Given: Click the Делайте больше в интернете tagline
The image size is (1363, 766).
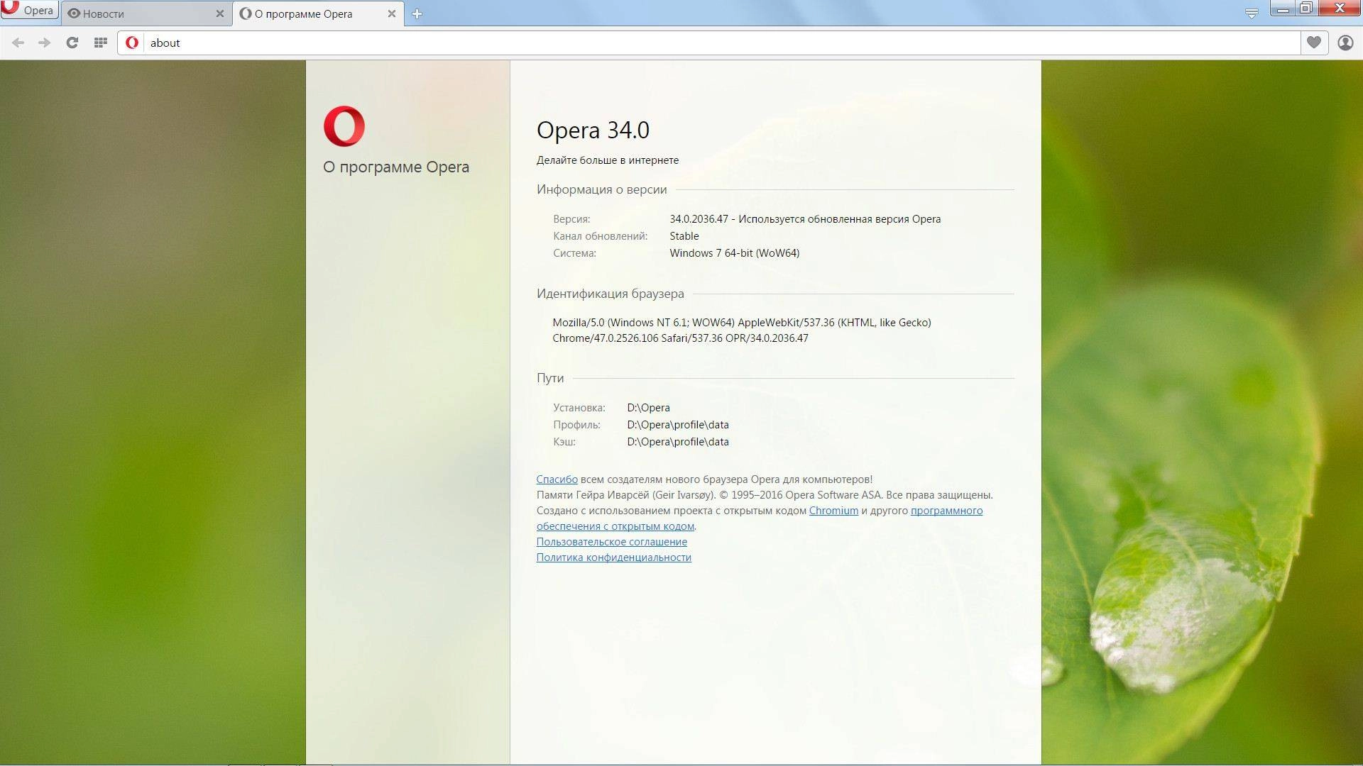Looking at the screenshot, I should (x=607, y=160).
